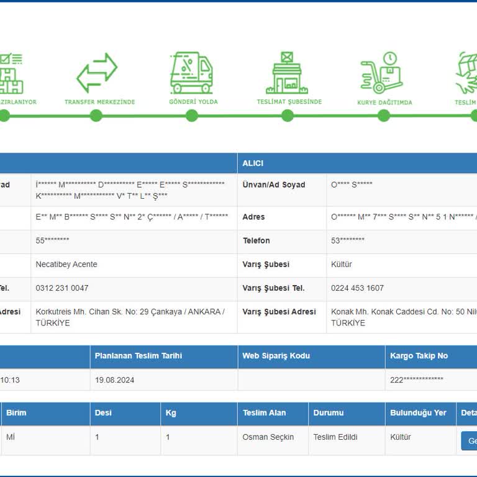Click the Varış Şubesi Tel. label
This screenshot has height=477, width=477.
click(x=273, y=288)
